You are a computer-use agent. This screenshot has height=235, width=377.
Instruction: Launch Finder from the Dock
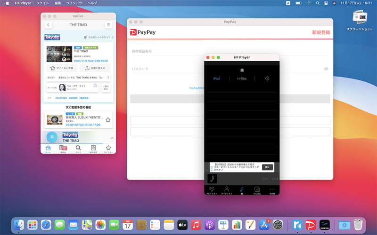coord(19,225)
